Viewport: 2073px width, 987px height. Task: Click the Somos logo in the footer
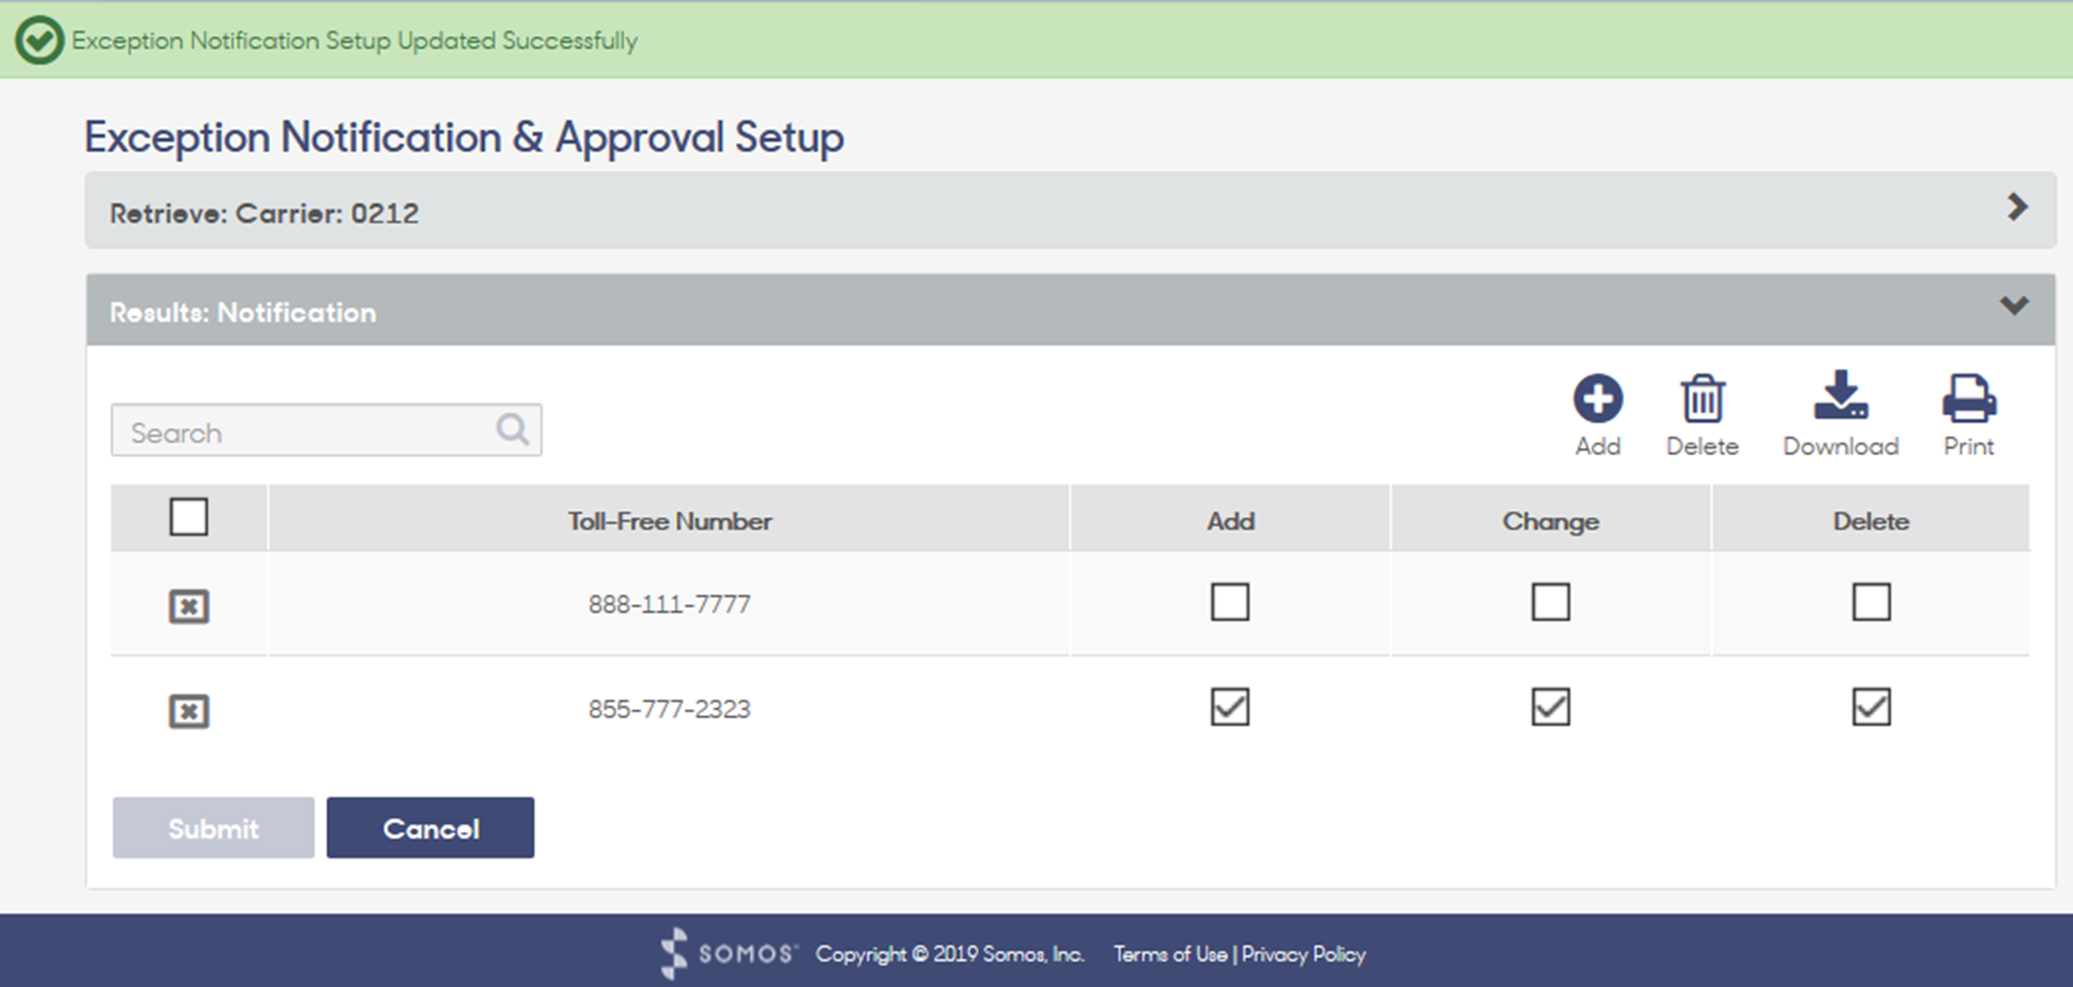click(727, 953)
